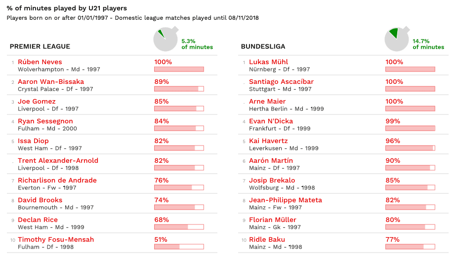This screenshot has height=258, width=458.
Task: Open Florian Müller player link
Action: (x=273, y=220)
